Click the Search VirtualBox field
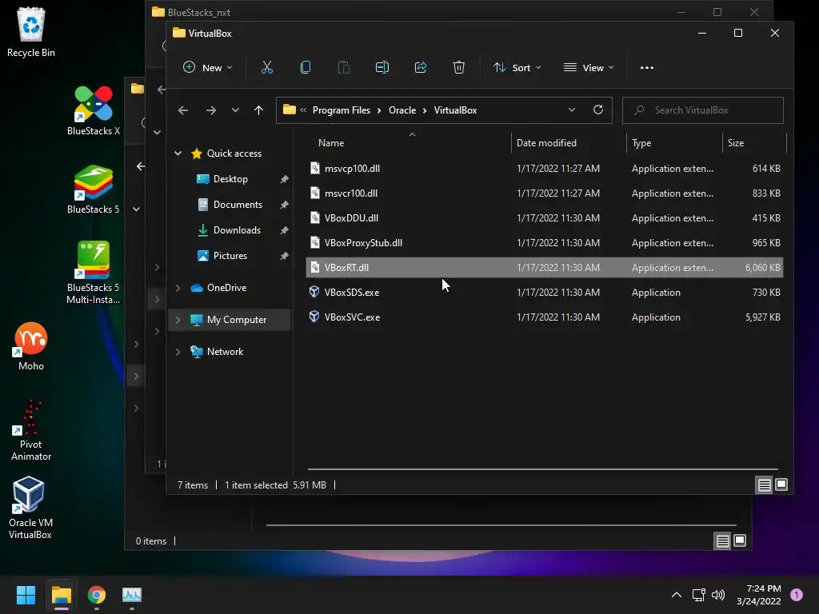The width and height of the screenshot is (819, 614). tap(702, 110)
